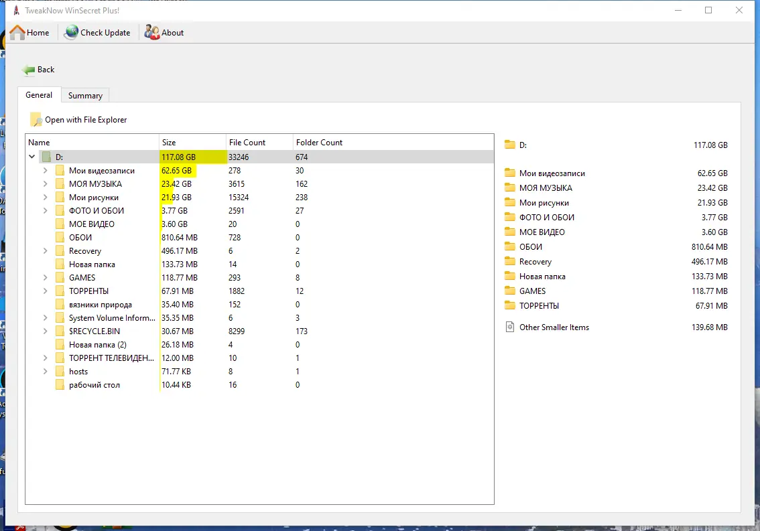Image resolution: width=760 pixels, height=531 pixels.
Task: Click file count 15324 cell
Action: [x=239, y=197]
